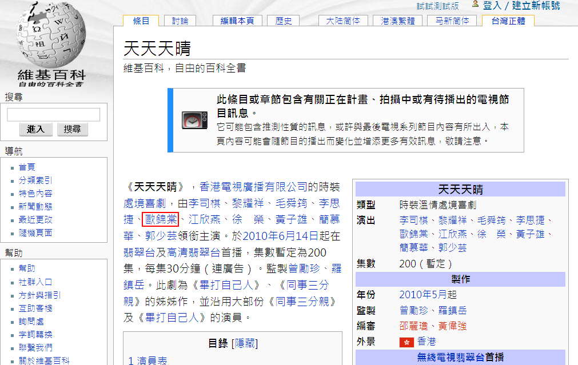This screenshot has width=578, height=365.
Task: Switch to 马新简体 variant tab
Action: point(452,21)
